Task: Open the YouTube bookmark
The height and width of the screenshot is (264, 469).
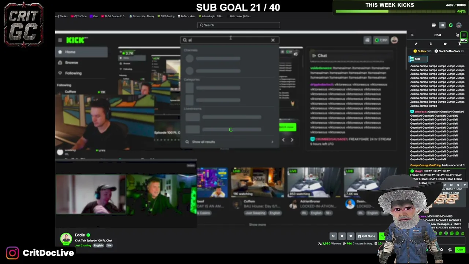Action: pos(79,16)
